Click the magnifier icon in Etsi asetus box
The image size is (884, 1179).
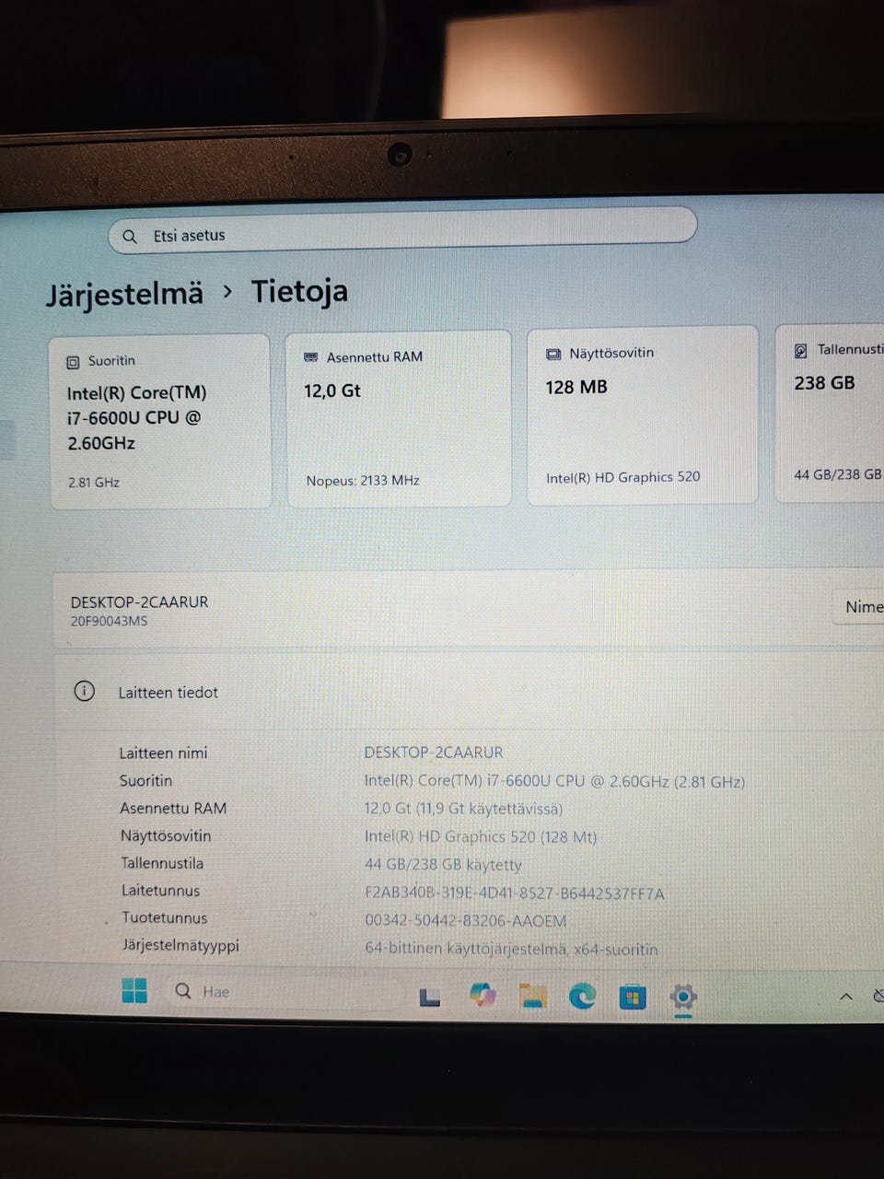pos(130,237)
